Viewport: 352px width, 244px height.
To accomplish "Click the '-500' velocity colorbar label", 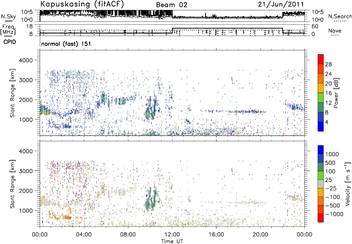I will click(333, 205).
